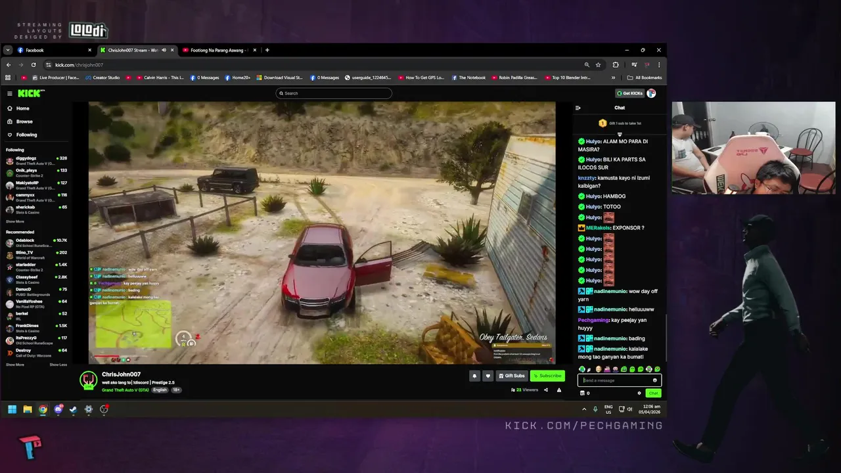This screenshot has width=841, height=473.
Task: Click Show Less under Recommended
Action: [x=58, y=365]
